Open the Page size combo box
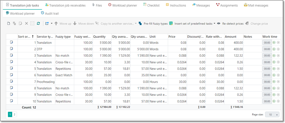The image size is (285, 123). tap(272, 115)
